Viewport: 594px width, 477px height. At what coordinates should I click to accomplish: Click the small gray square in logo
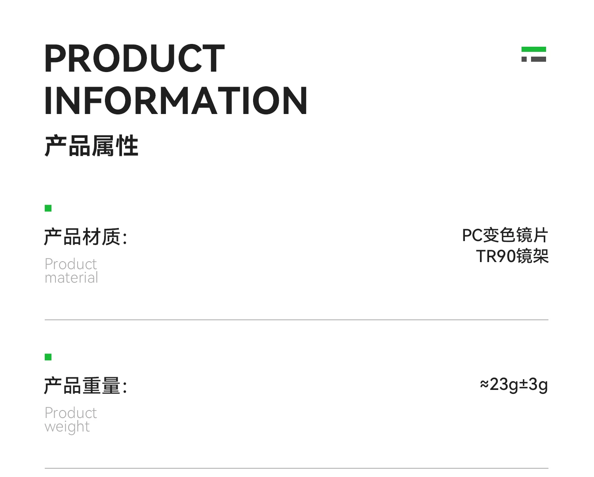tap(524, 59)
